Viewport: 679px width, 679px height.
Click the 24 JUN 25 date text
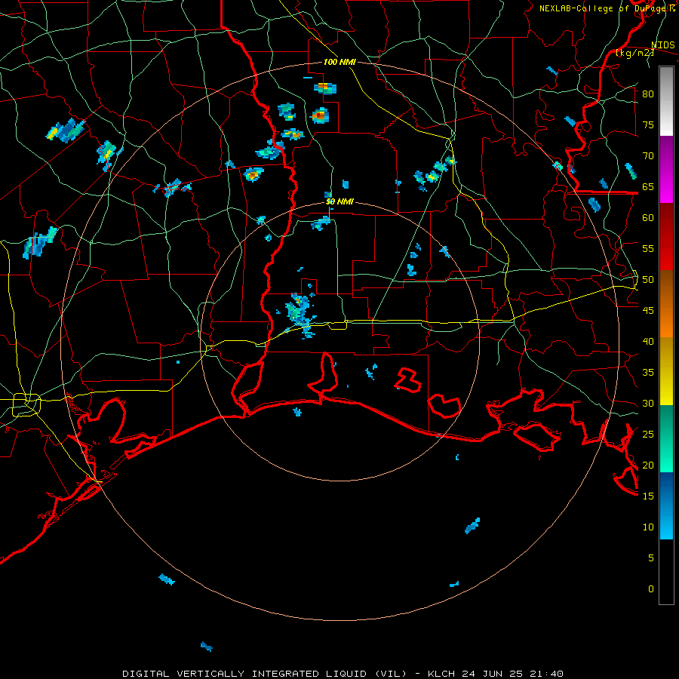493,674
